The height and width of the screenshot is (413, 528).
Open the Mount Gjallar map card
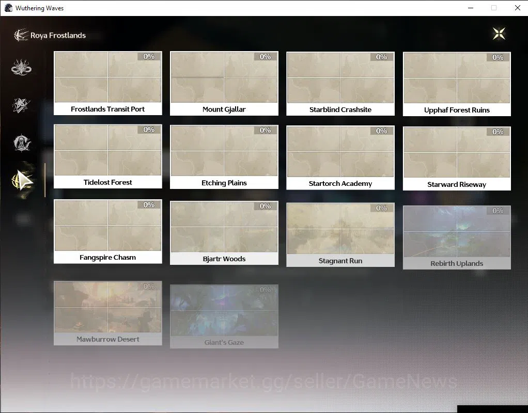tap(224, 83)
